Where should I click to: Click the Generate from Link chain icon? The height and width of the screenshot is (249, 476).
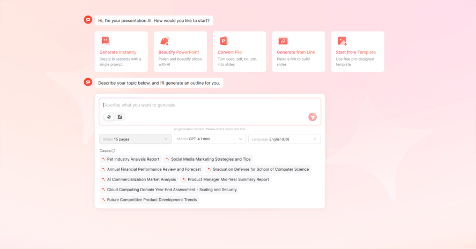[x=283, y=41]
